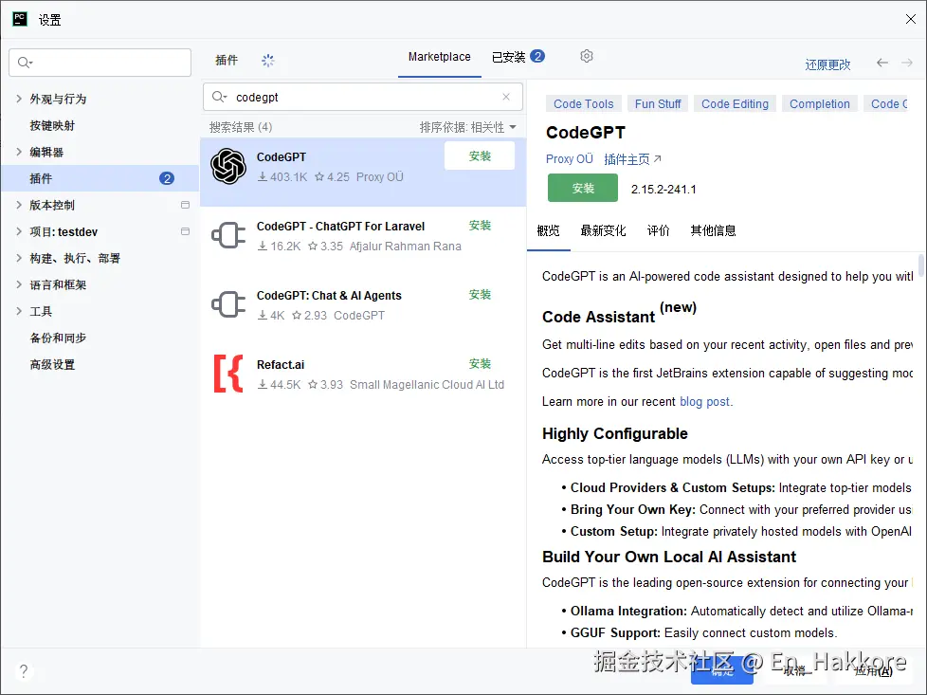
Task: Select 插件 in settings tree
Action: (100, 178)
